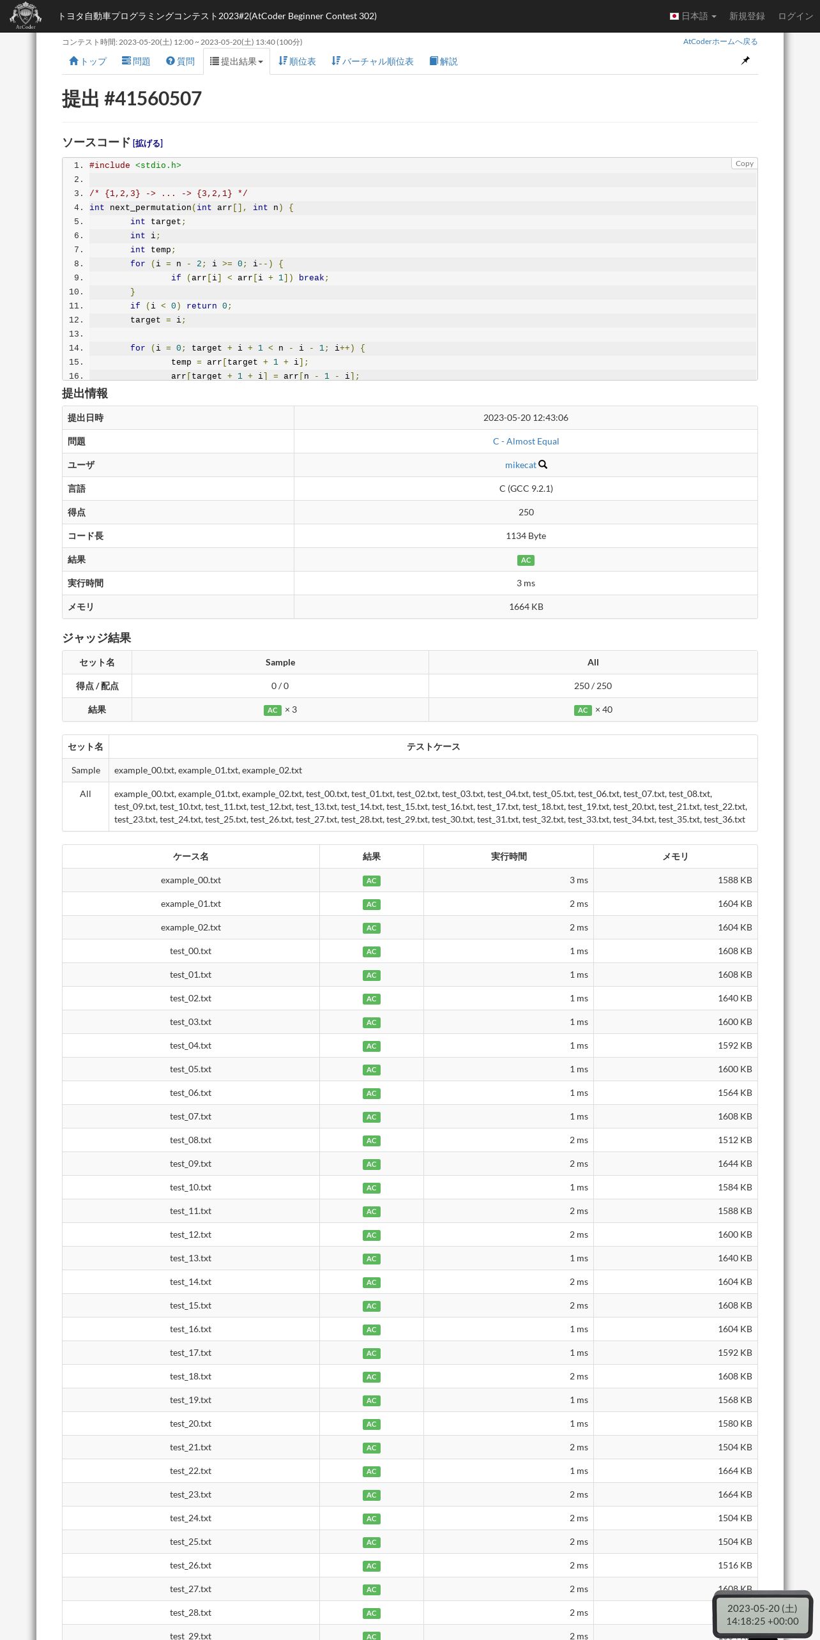The height and width of the screenshot is (1640, 820).
Task: Click the ケース名 column header
Action: click(x=191, y=856)
